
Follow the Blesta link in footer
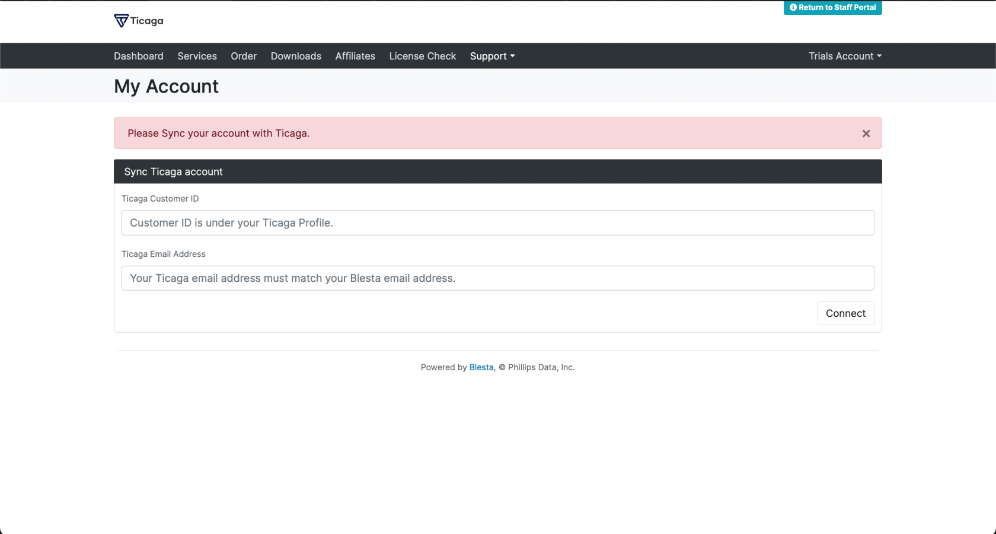481,367
